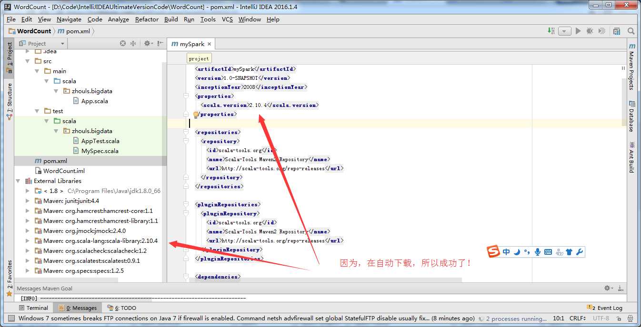
Task: Open the run configuration dropdown
Action: [565, 31]
